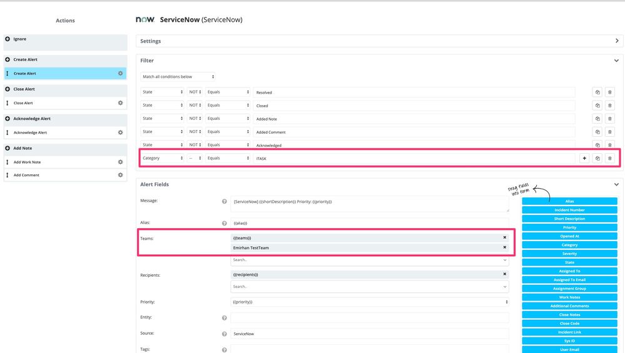
Task: Select Close Alert rule in Actions
Action: 65,102
